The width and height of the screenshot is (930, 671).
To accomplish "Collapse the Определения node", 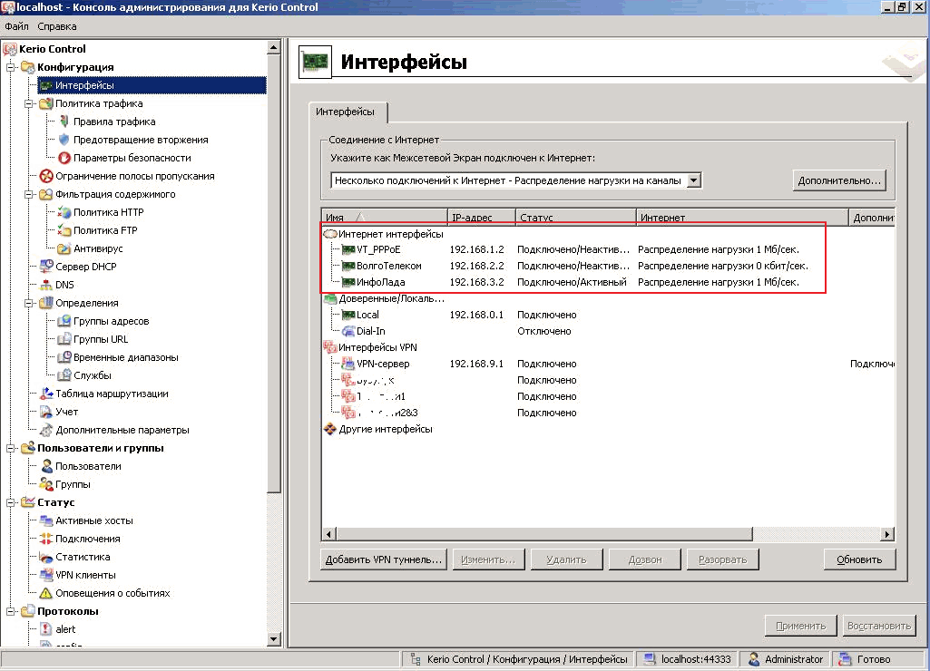I will point(28,303).
